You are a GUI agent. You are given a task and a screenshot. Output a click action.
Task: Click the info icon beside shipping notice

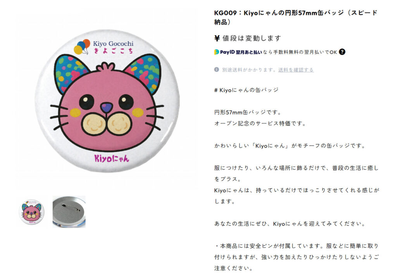click(x=216, y=70)
